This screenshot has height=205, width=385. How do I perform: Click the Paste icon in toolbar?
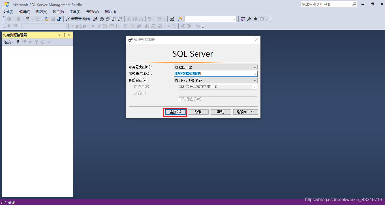coord(141,19)
